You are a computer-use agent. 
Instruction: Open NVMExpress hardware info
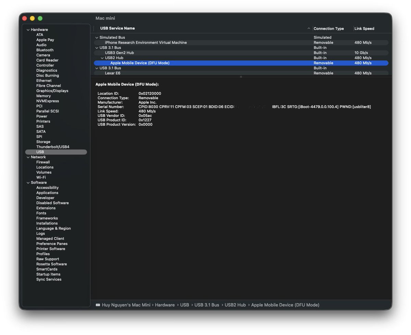[48, 101]
